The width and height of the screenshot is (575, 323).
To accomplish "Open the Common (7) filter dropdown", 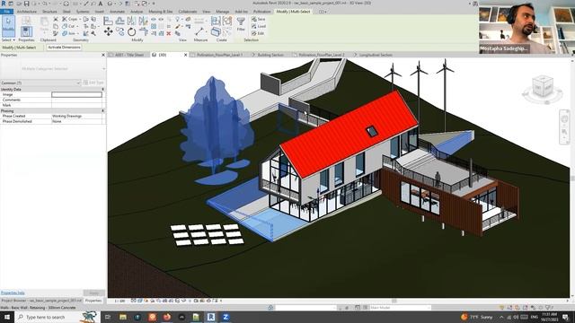I will (x=40, y=83).
